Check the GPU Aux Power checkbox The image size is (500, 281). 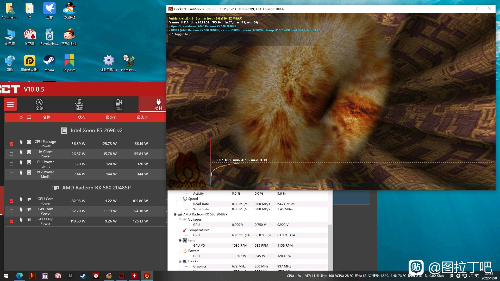point(11,211)
